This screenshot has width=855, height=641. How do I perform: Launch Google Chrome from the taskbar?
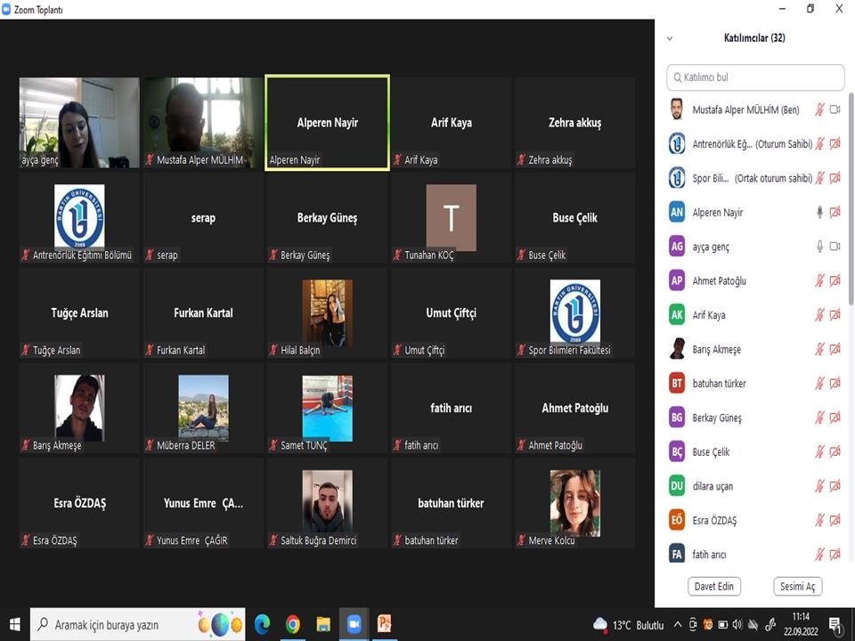(293, 624)
